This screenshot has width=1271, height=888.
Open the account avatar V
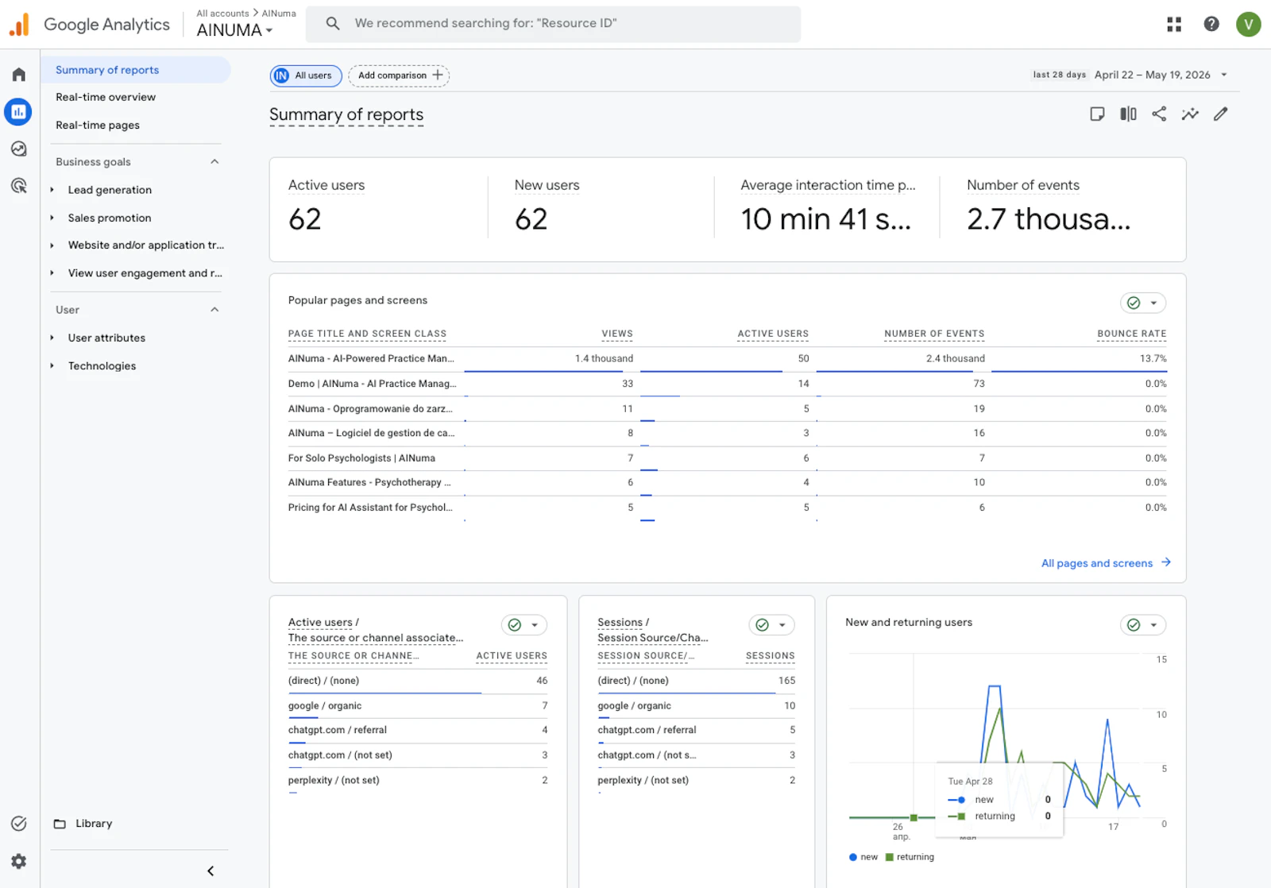point(1248,24)
